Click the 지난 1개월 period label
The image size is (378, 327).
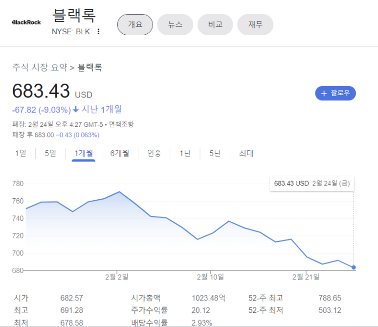tap(102, 109)
